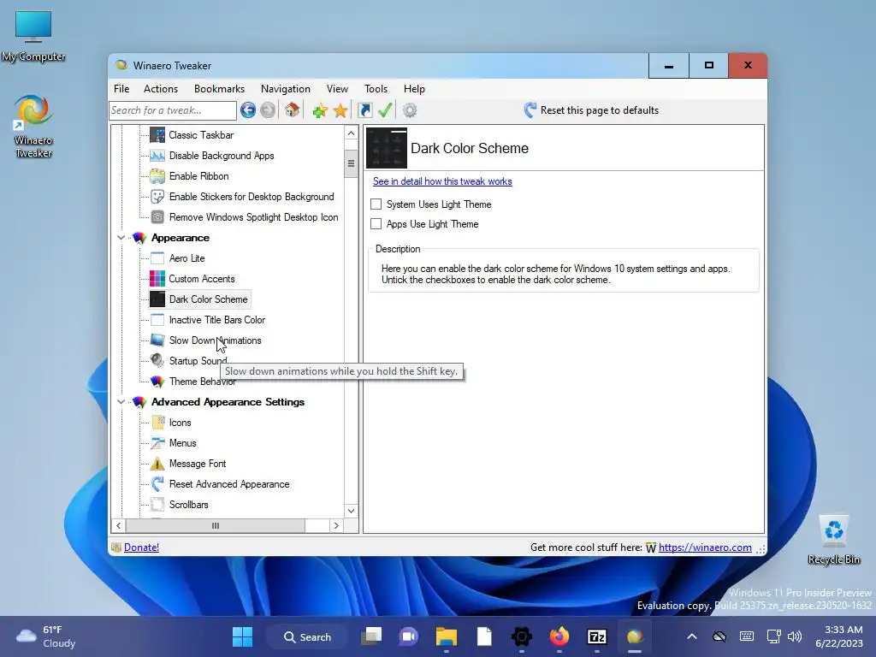Open 'See in detail how this tweak works' link
876x657 pixels.
[x=442, y=181]
